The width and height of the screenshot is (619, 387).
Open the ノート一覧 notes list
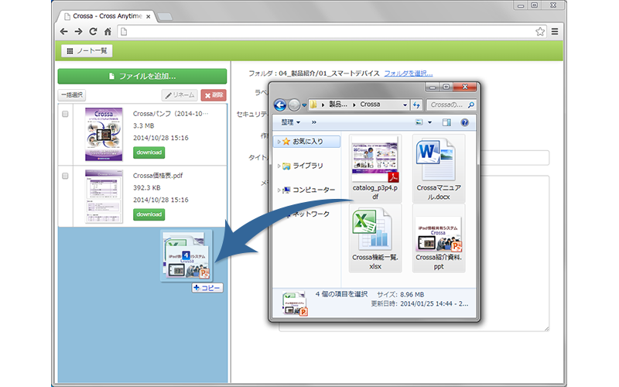click(87, 50)
